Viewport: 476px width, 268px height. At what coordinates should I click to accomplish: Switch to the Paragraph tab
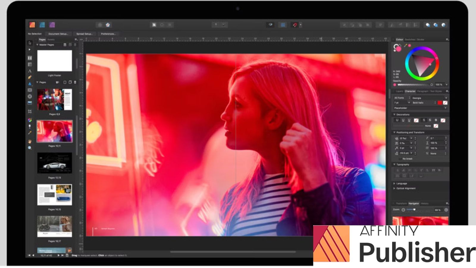pyautogui.click(x=422, y=91)
